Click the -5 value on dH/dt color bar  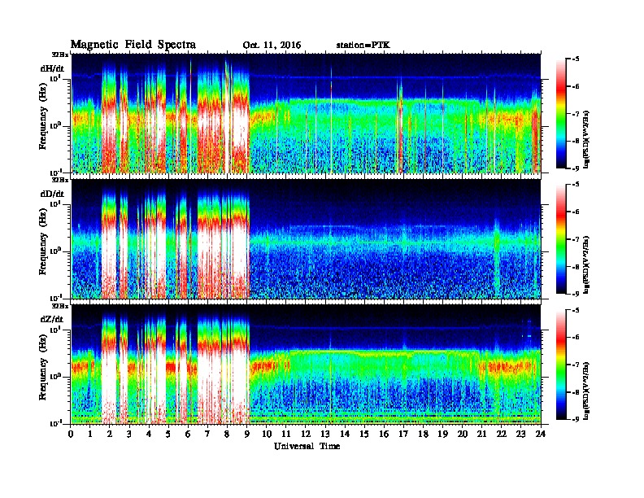click(x=575, y=59)
